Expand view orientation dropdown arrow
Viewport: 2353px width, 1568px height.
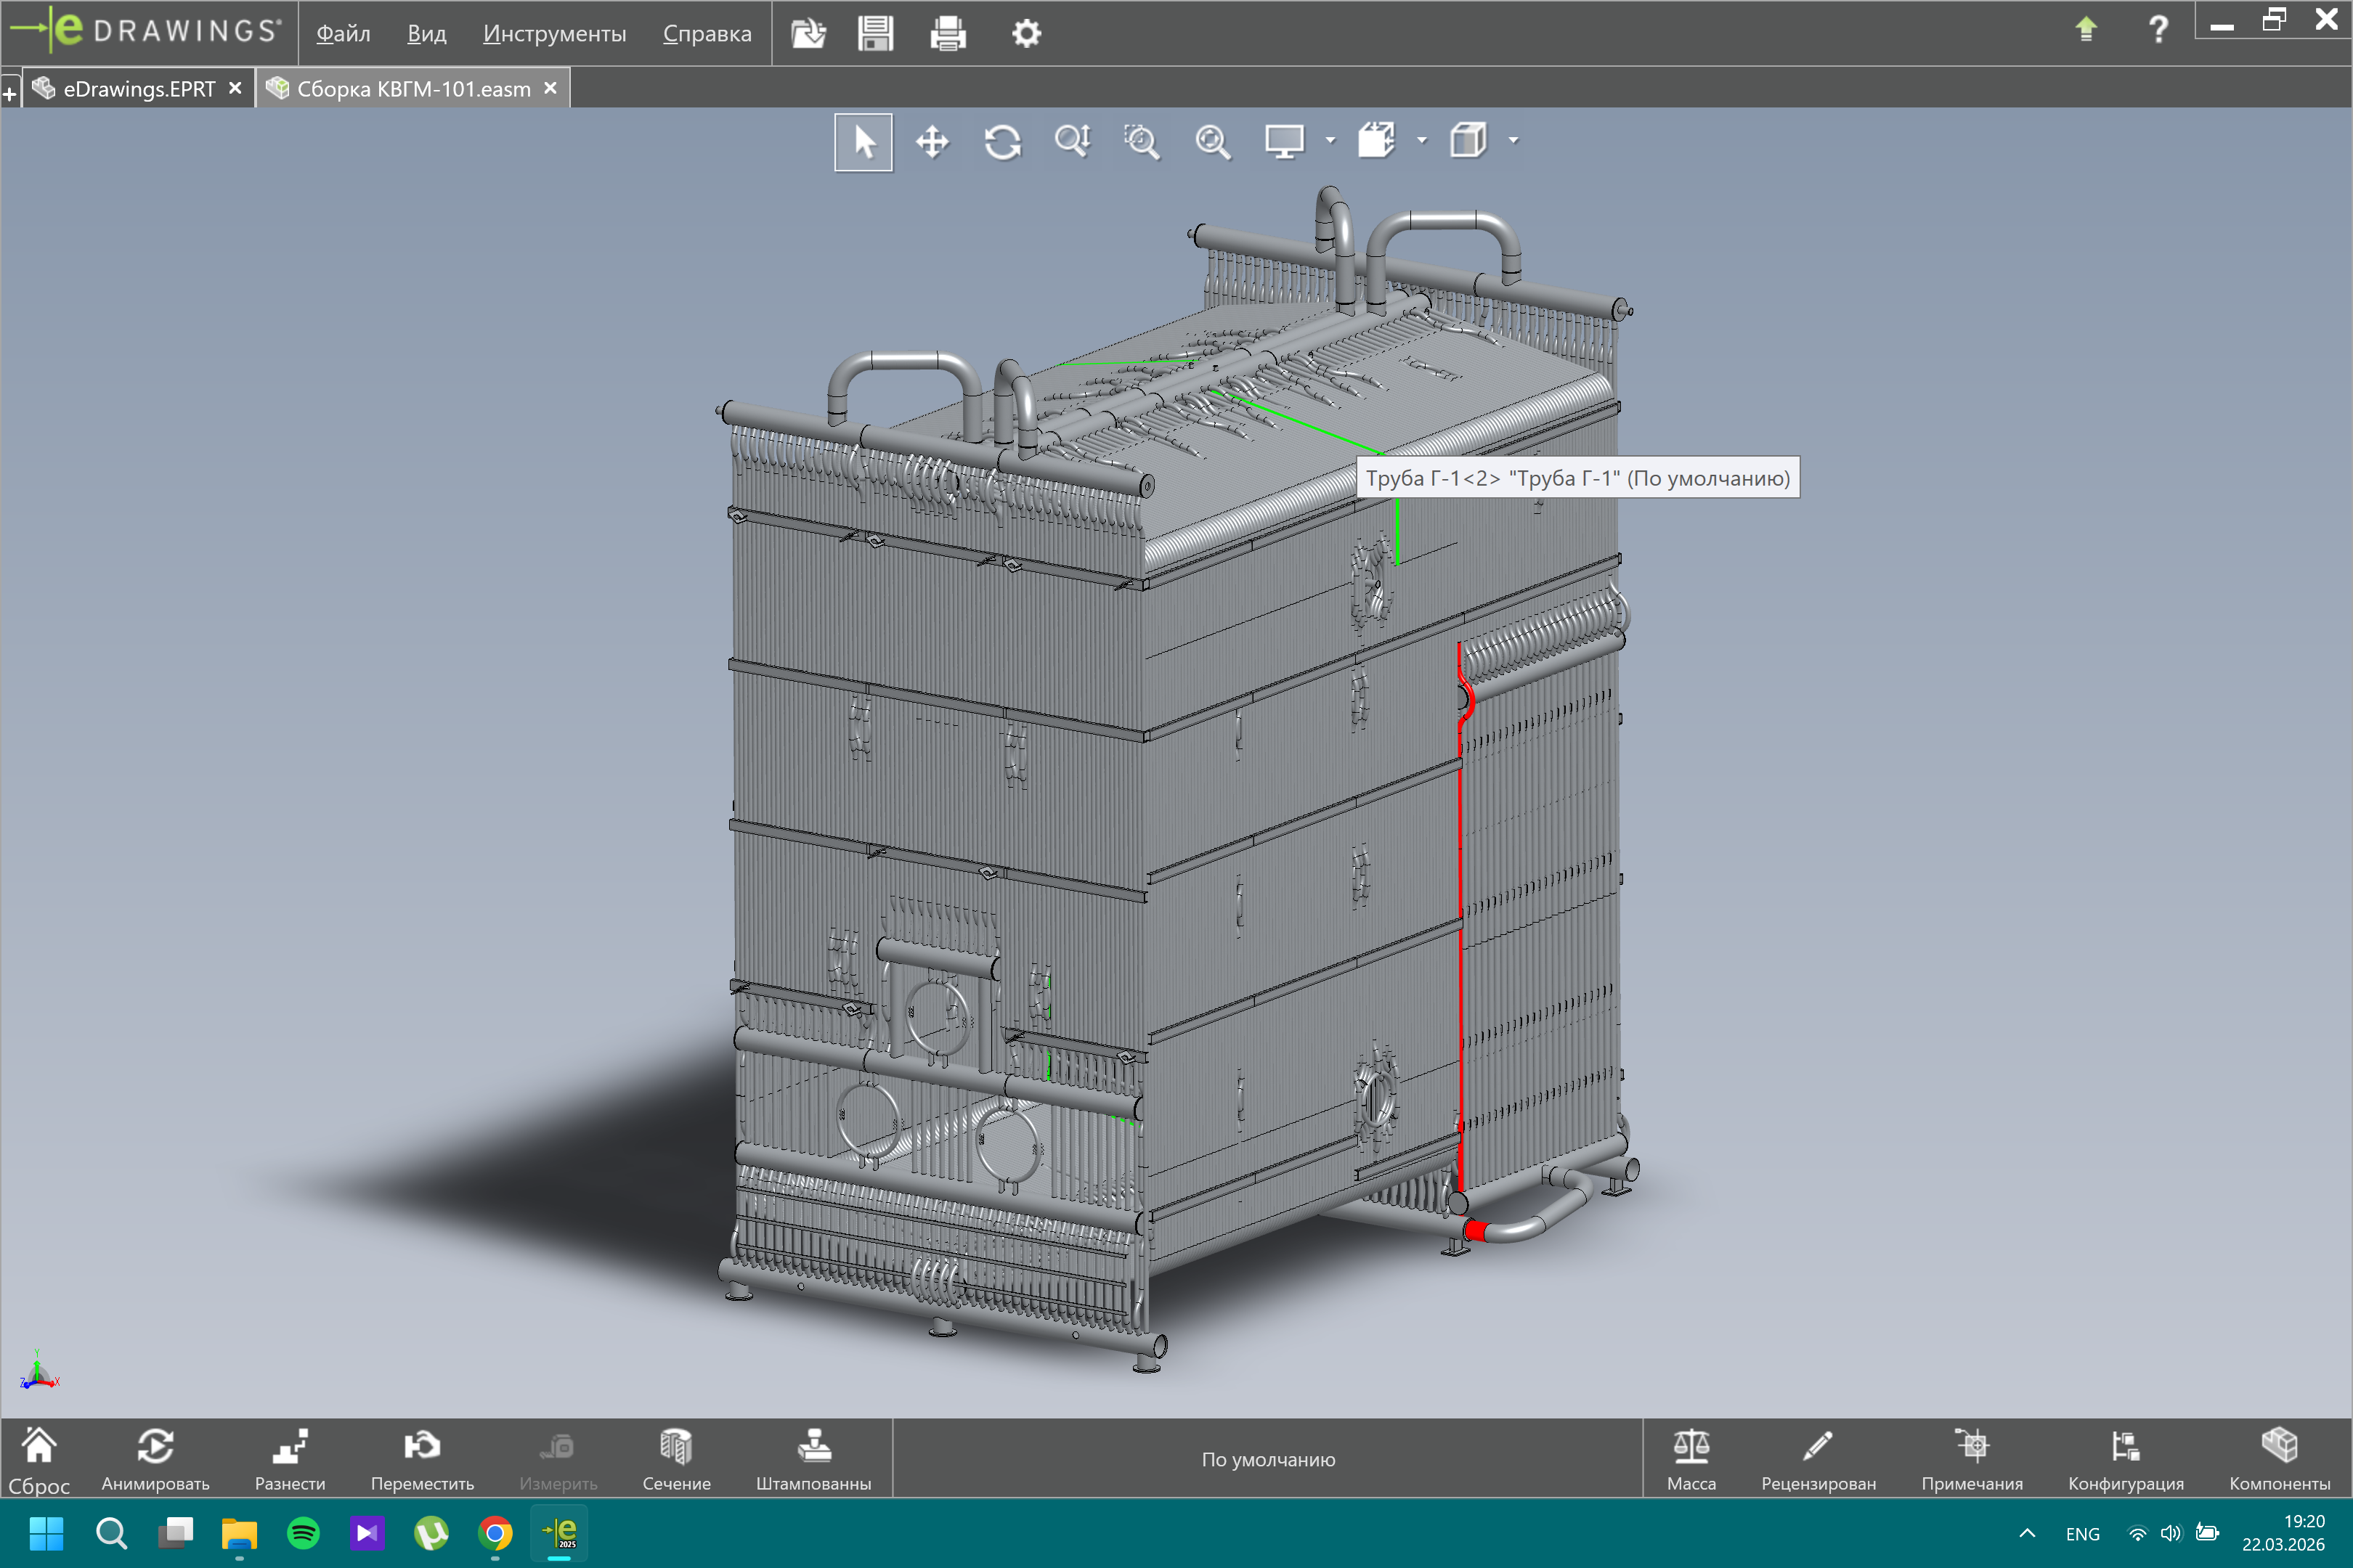point(1422,141)
